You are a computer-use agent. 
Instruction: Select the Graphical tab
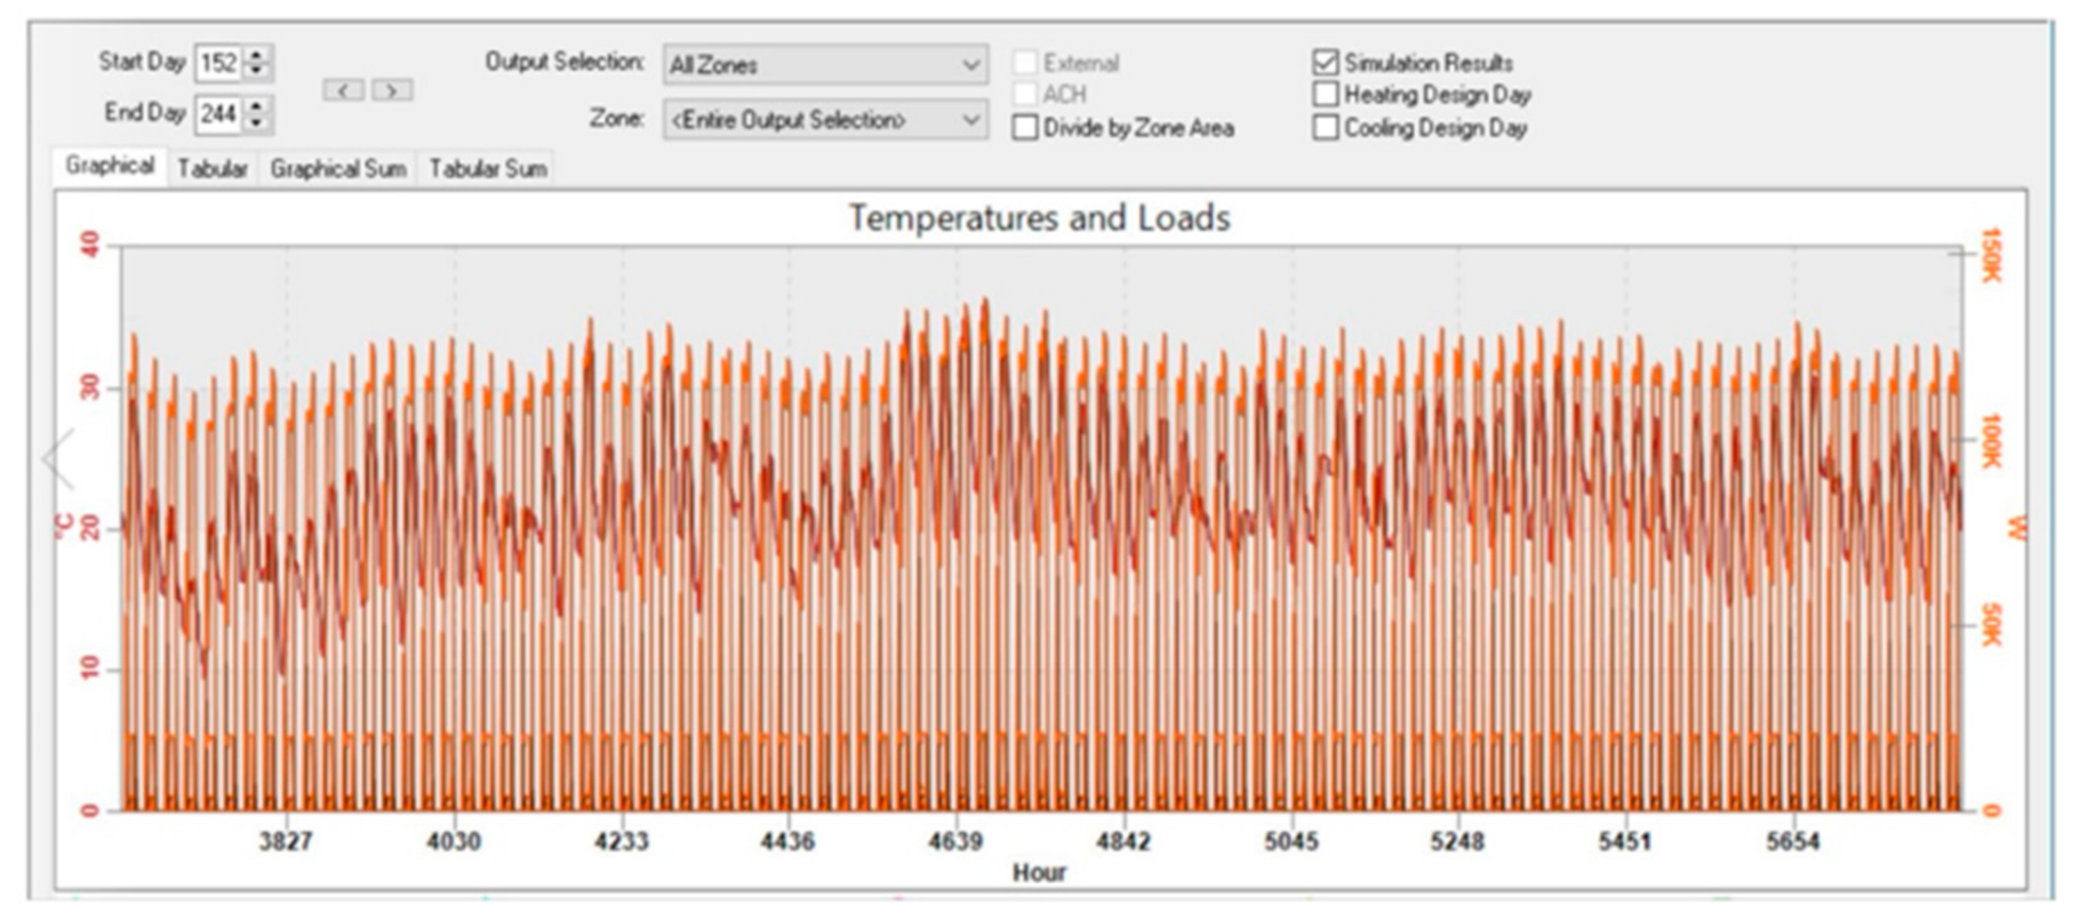coord(109,166)
